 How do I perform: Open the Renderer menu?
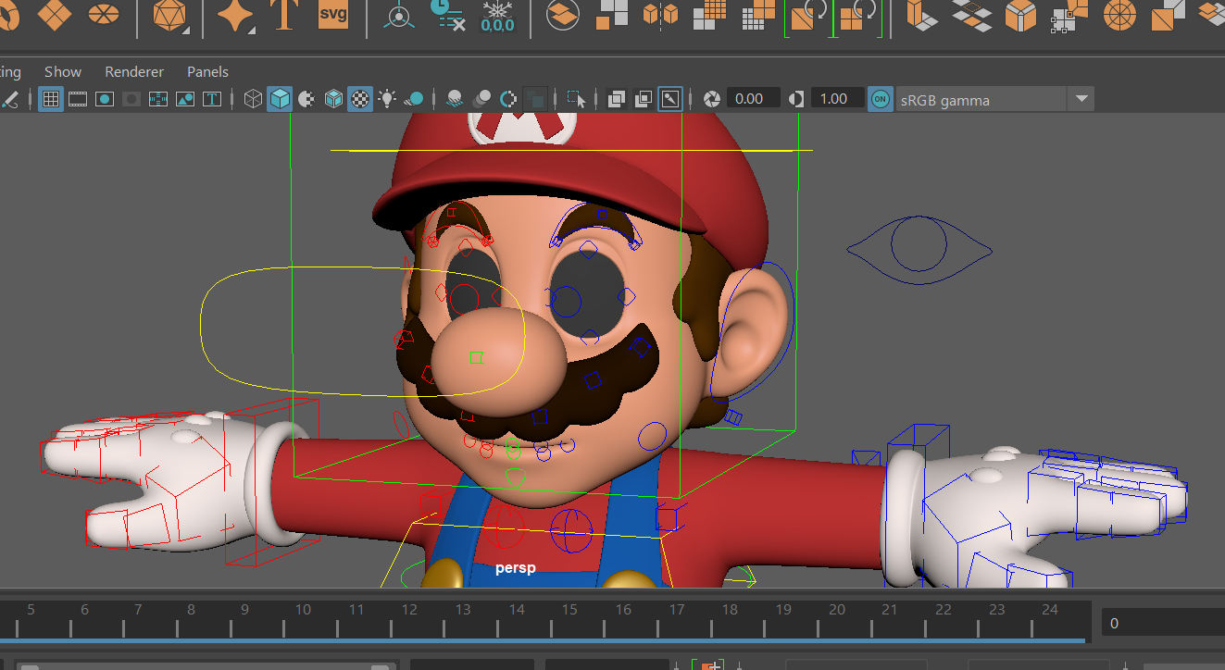(x=134, y=71)
